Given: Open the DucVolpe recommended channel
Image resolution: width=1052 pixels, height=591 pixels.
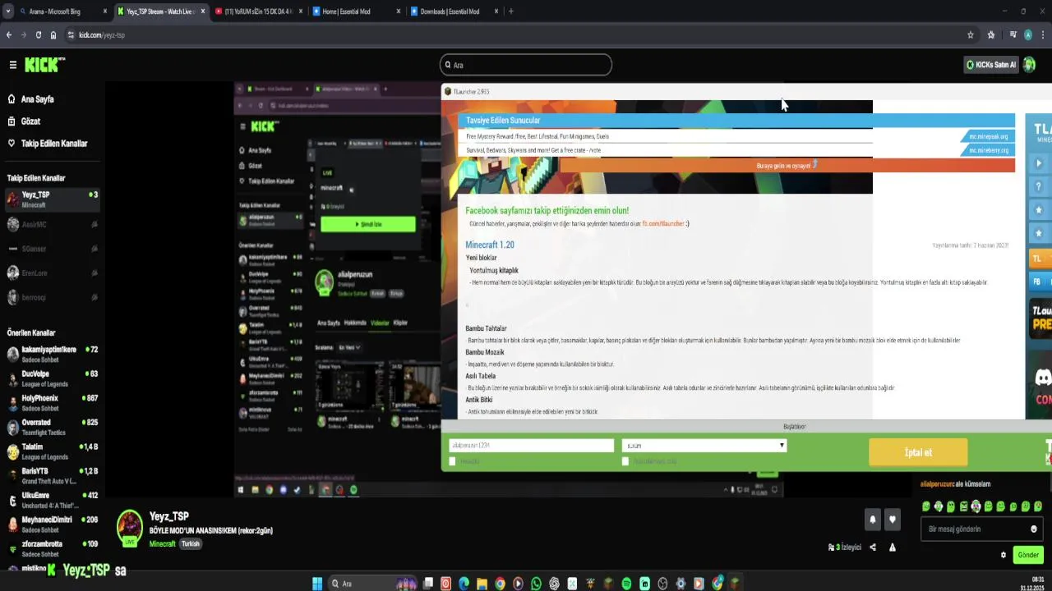Looking at the screenshot, I should [52, 378].
